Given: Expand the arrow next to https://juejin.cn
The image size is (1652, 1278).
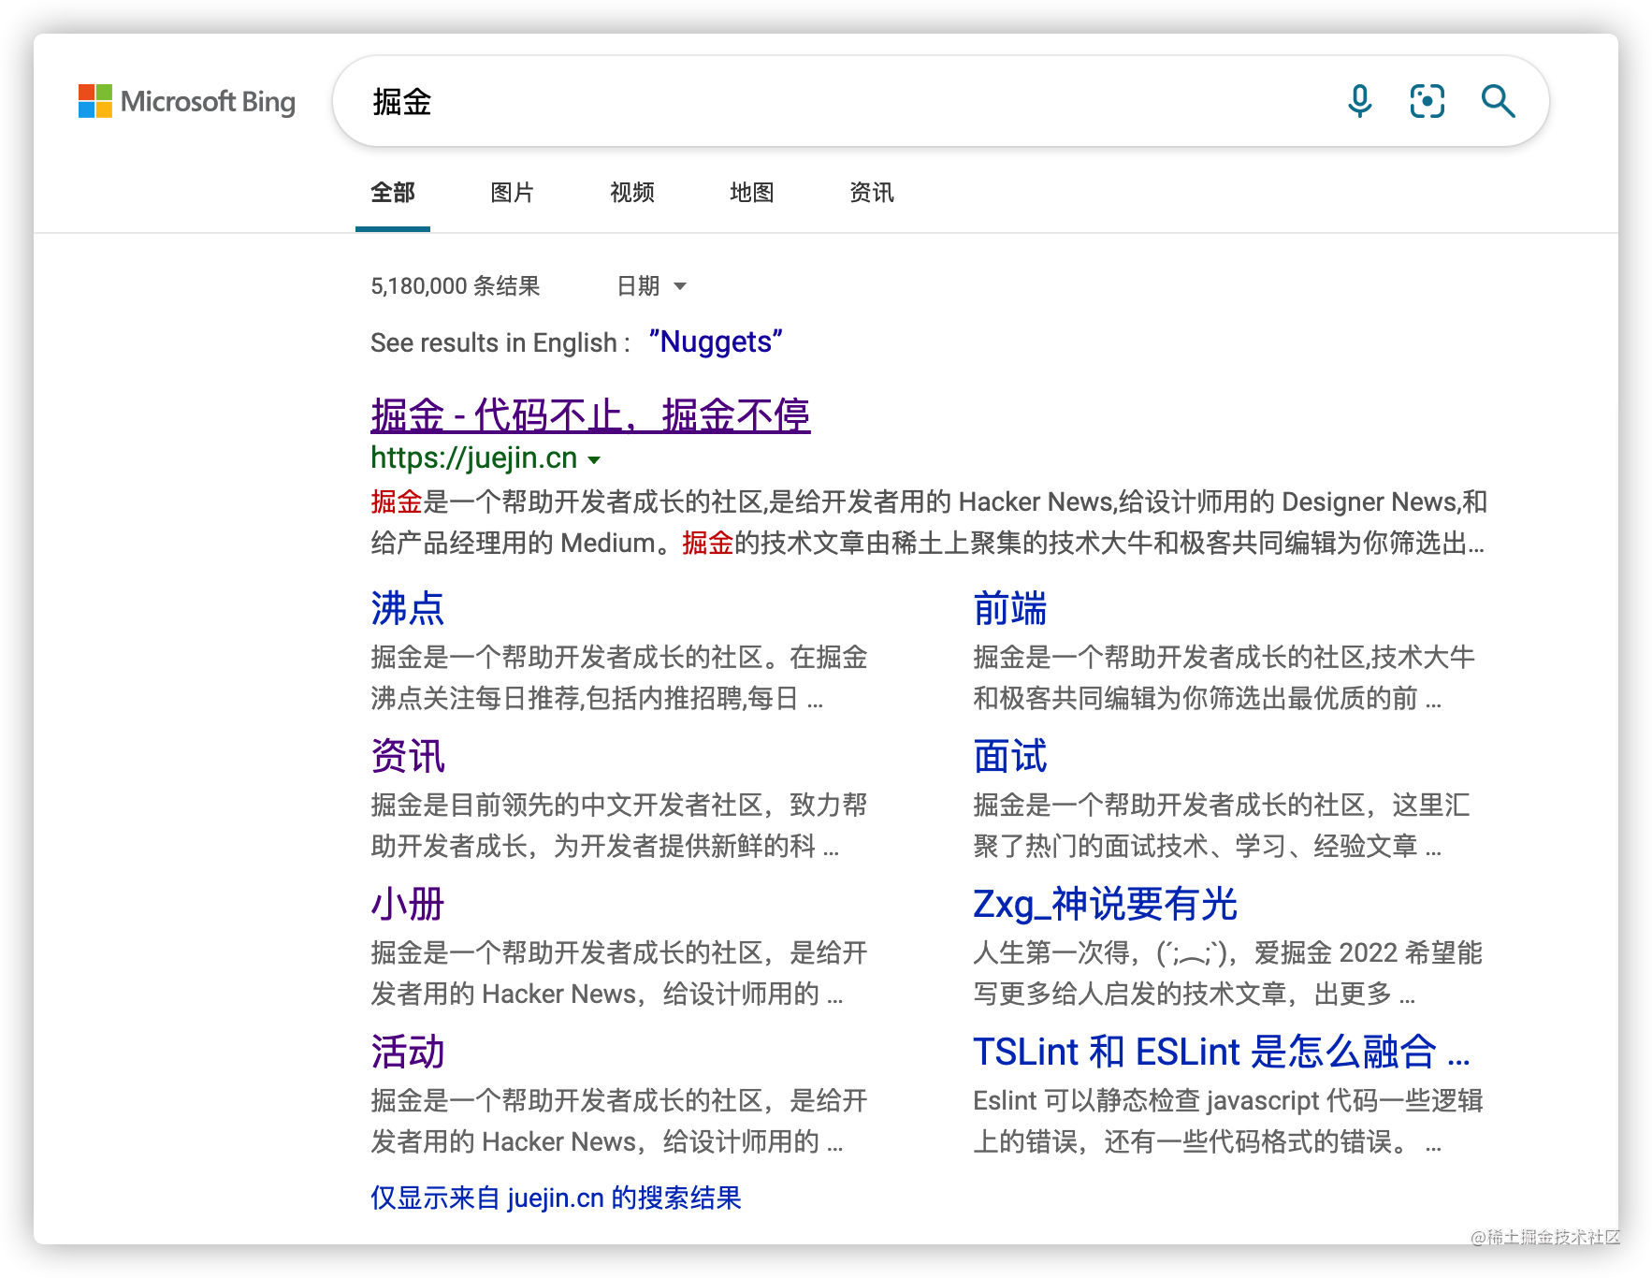Looking at the screenshot, I should (594, 459).
